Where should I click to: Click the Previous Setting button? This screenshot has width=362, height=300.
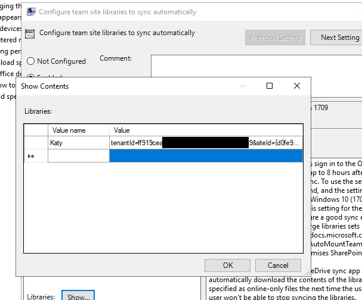click(x=275, y=37)
